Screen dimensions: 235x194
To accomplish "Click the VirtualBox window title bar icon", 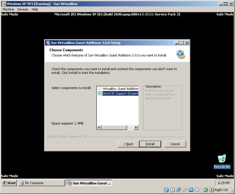I will pos(4,4).
